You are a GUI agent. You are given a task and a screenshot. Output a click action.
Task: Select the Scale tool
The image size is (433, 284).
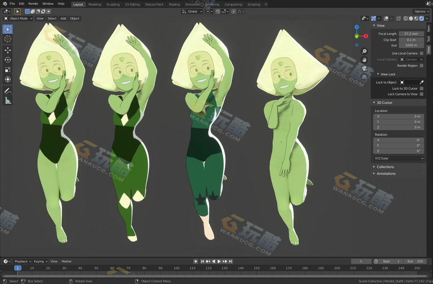(x=8, y=70)
